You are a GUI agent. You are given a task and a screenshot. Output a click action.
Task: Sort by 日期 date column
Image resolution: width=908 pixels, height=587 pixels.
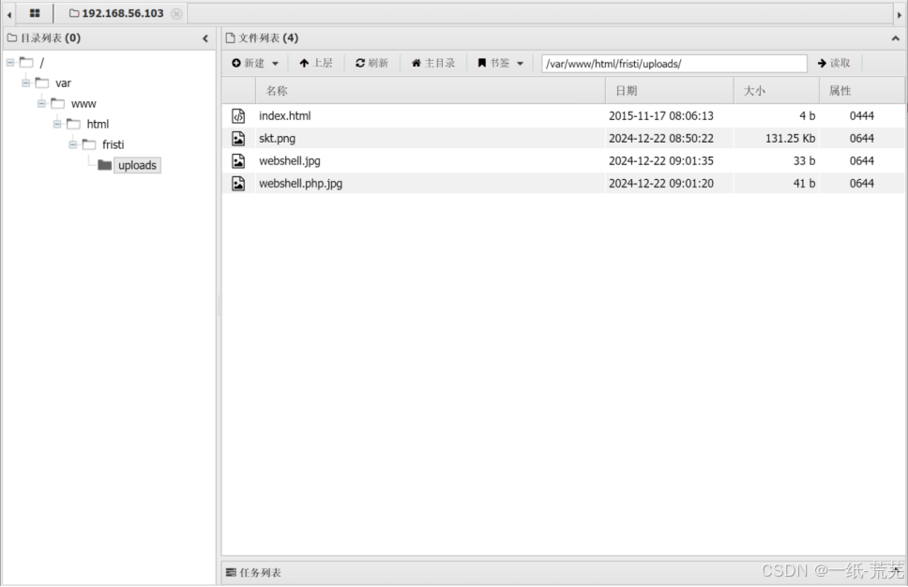pyautogui.click(x=670, y=90)
